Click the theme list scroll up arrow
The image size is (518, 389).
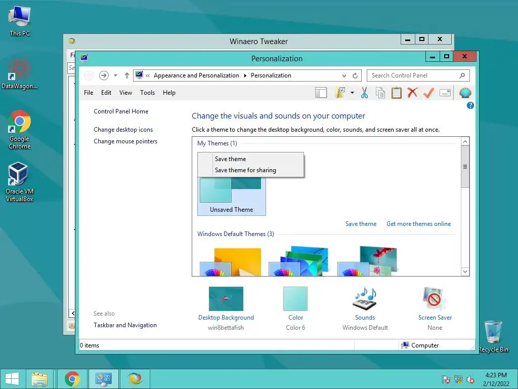click(465, 142)
